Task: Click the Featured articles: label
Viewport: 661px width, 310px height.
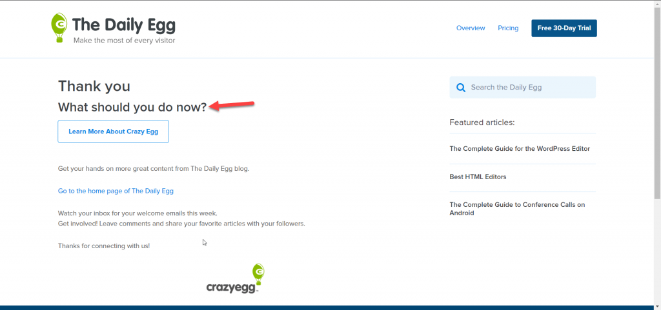Action: click(482, 122)
